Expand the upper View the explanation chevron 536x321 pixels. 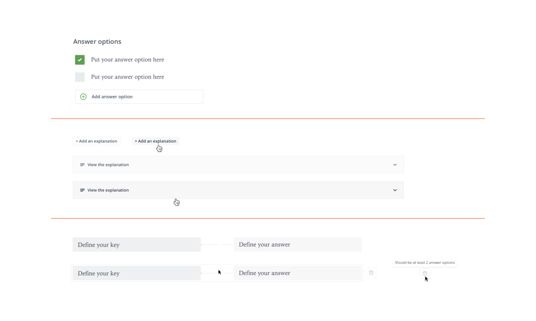[x=395, y=165]
